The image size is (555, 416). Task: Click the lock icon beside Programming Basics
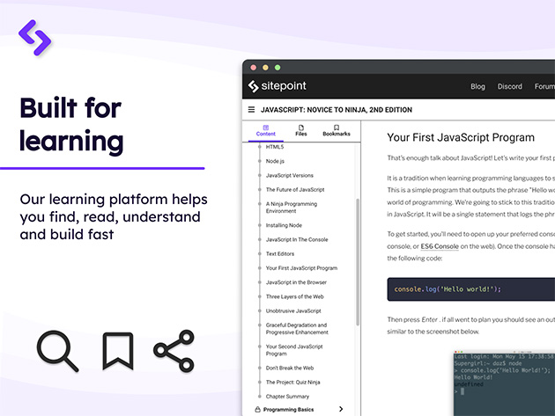pos(257,410)
